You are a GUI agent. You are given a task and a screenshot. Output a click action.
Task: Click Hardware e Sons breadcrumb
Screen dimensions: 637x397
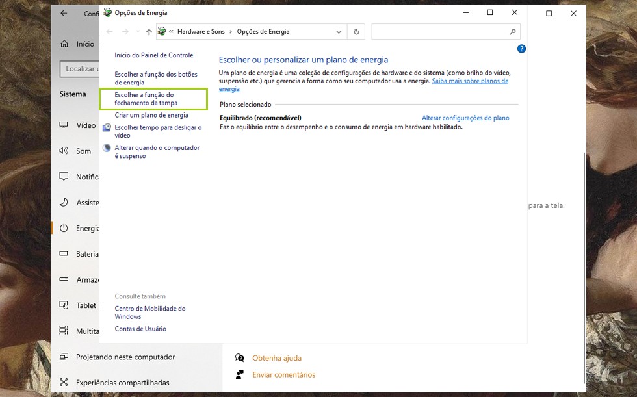(x=200, y=32)
